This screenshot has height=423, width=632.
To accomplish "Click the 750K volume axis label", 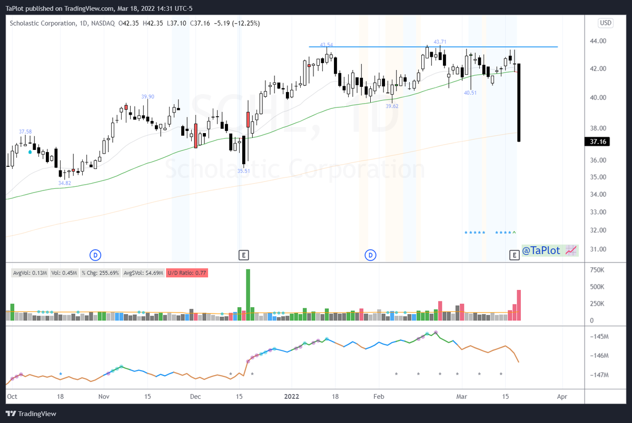I will 596,270.
